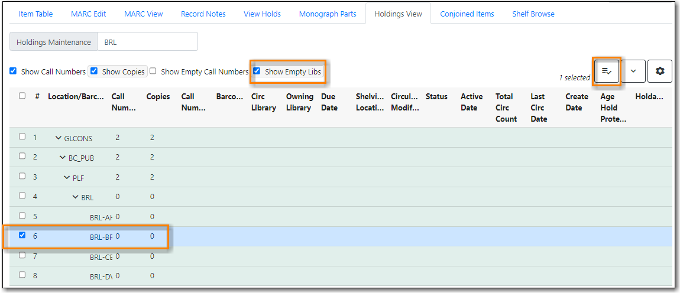Viewport: 680px width, 293px height.
Task: Click the Holdings Maintenance button
Action: pos(54,42)
